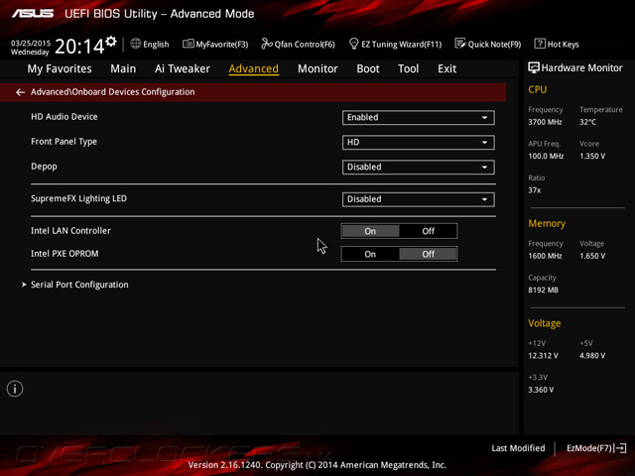Open the Tool tab
Image resolution: width=635 pixels, height=476 pixels.
tap(408, 68)
